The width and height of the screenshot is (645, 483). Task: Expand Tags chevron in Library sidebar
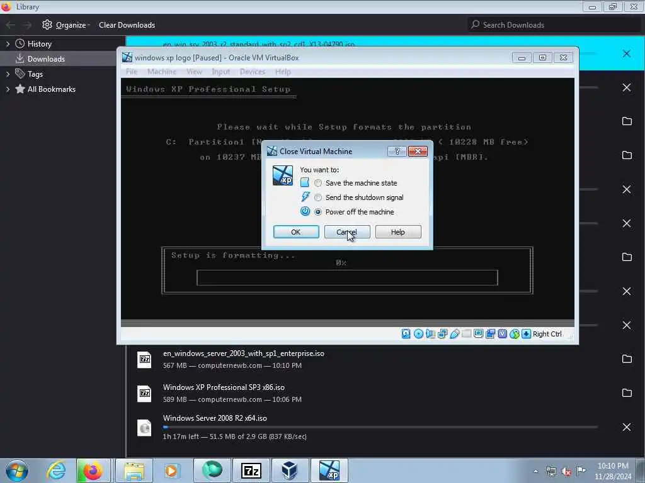[x=8, y=74]
